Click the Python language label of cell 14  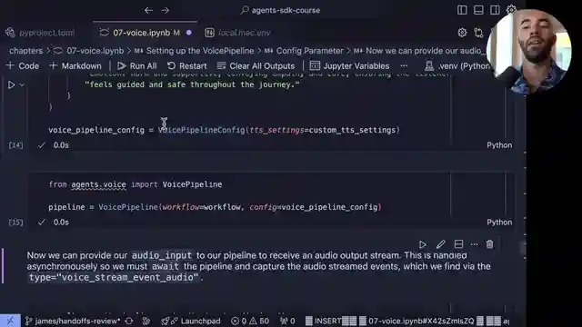(499, 145)
